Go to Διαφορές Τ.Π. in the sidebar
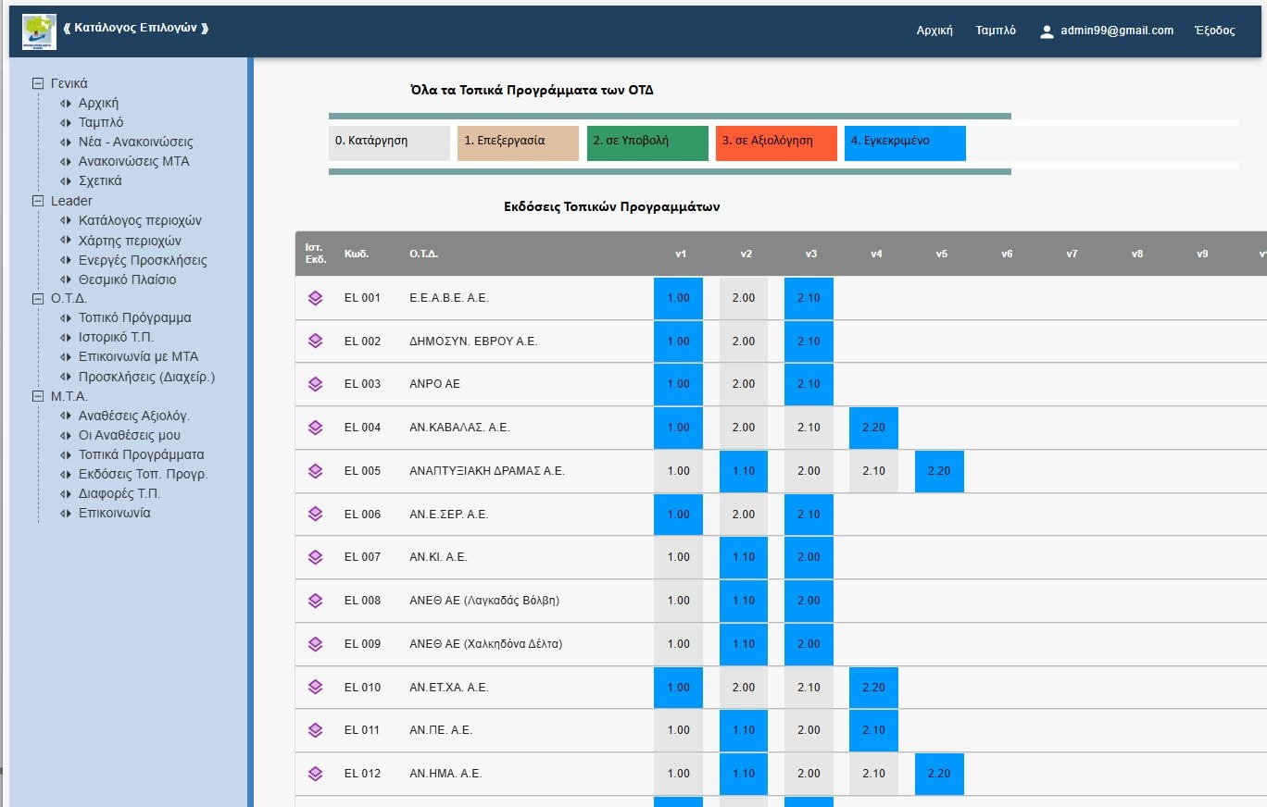The width and height of the screenshot is (1267, 807). [119, 493]
